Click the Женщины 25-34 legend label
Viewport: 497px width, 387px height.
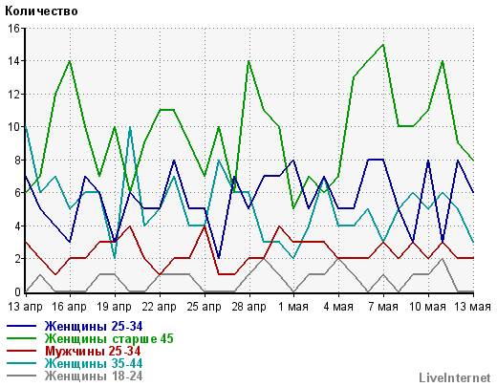[94, 326]
